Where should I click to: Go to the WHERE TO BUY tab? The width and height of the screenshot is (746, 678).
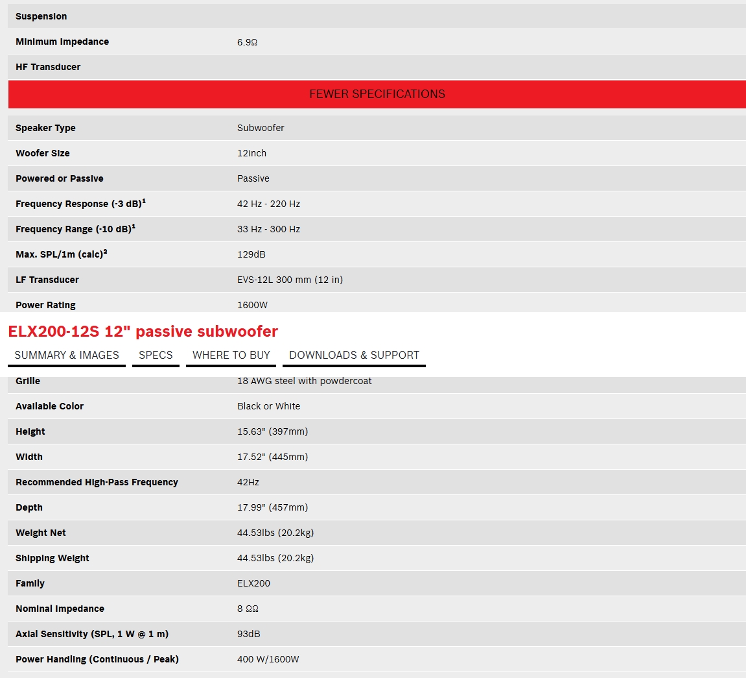(231, 356)
